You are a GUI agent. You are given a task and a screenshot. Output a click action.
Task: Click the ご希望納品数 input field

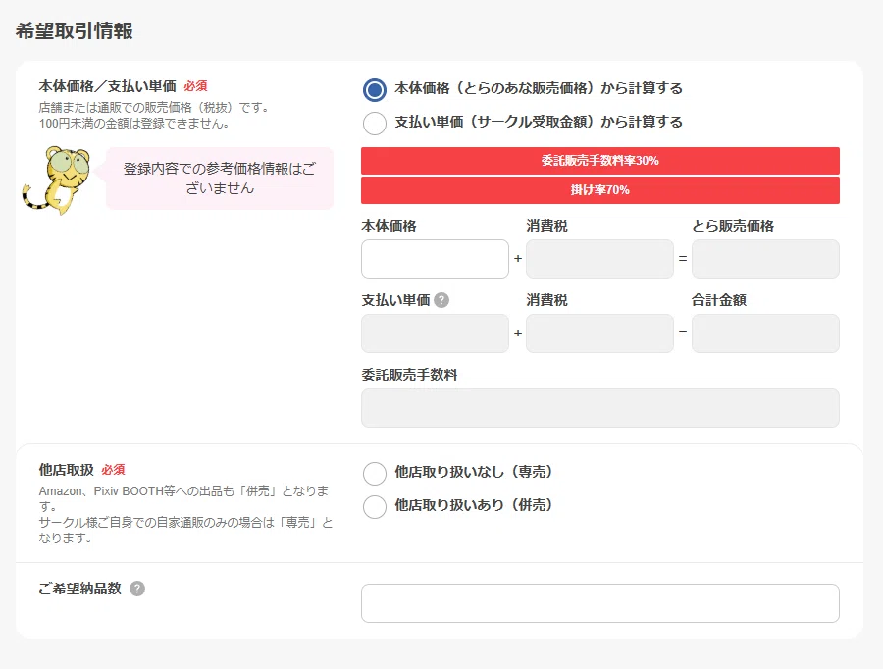pyautogui.click(x=600, y=603)
